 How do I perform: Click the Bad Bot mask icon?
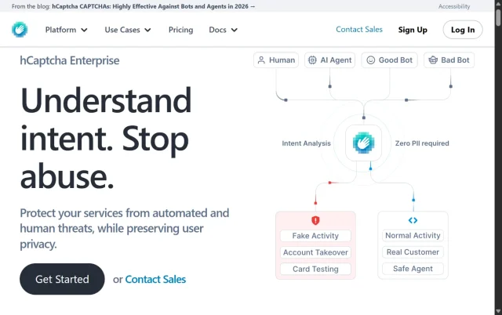coord(433,60)
